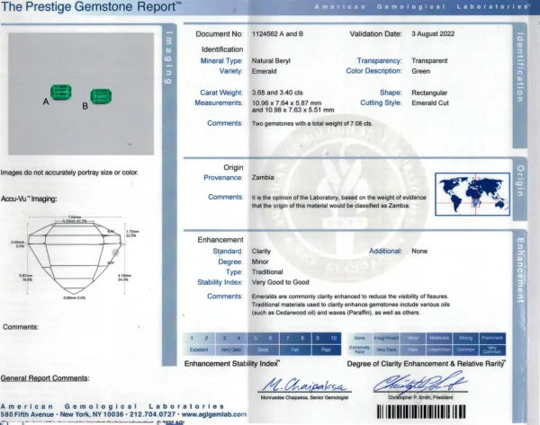Click 'Degree of Clarity Enhancement & Relative Rarity' caption
Screen dimensions: 540x425
coord(426,363)
